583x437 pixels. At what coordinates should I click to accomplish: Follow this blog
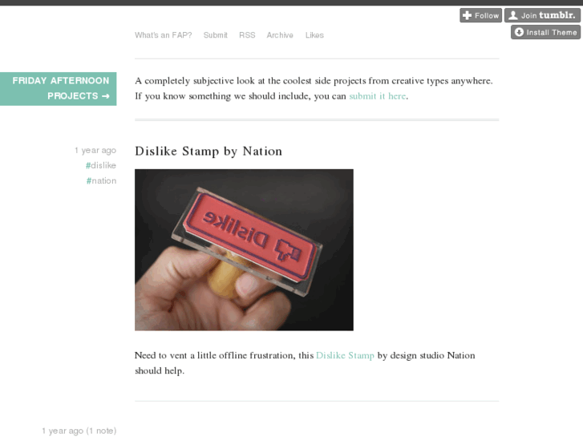click(x=480, y=15)
